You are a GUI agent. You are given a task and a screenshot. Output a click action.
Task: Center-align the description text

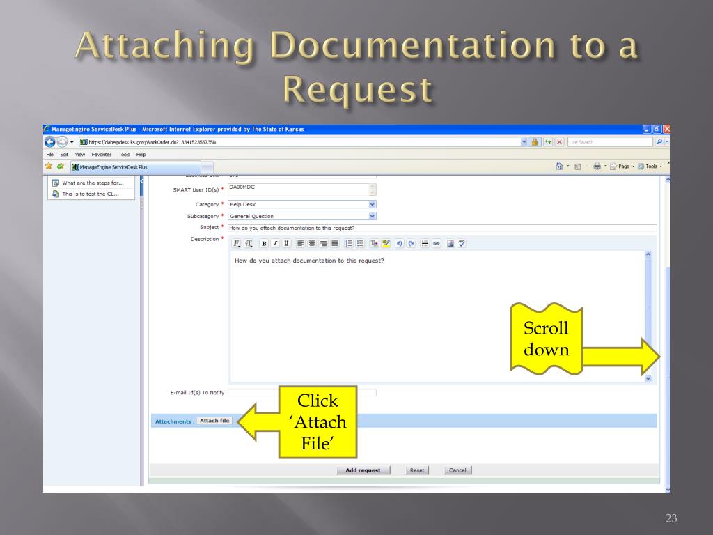(312, 243)
